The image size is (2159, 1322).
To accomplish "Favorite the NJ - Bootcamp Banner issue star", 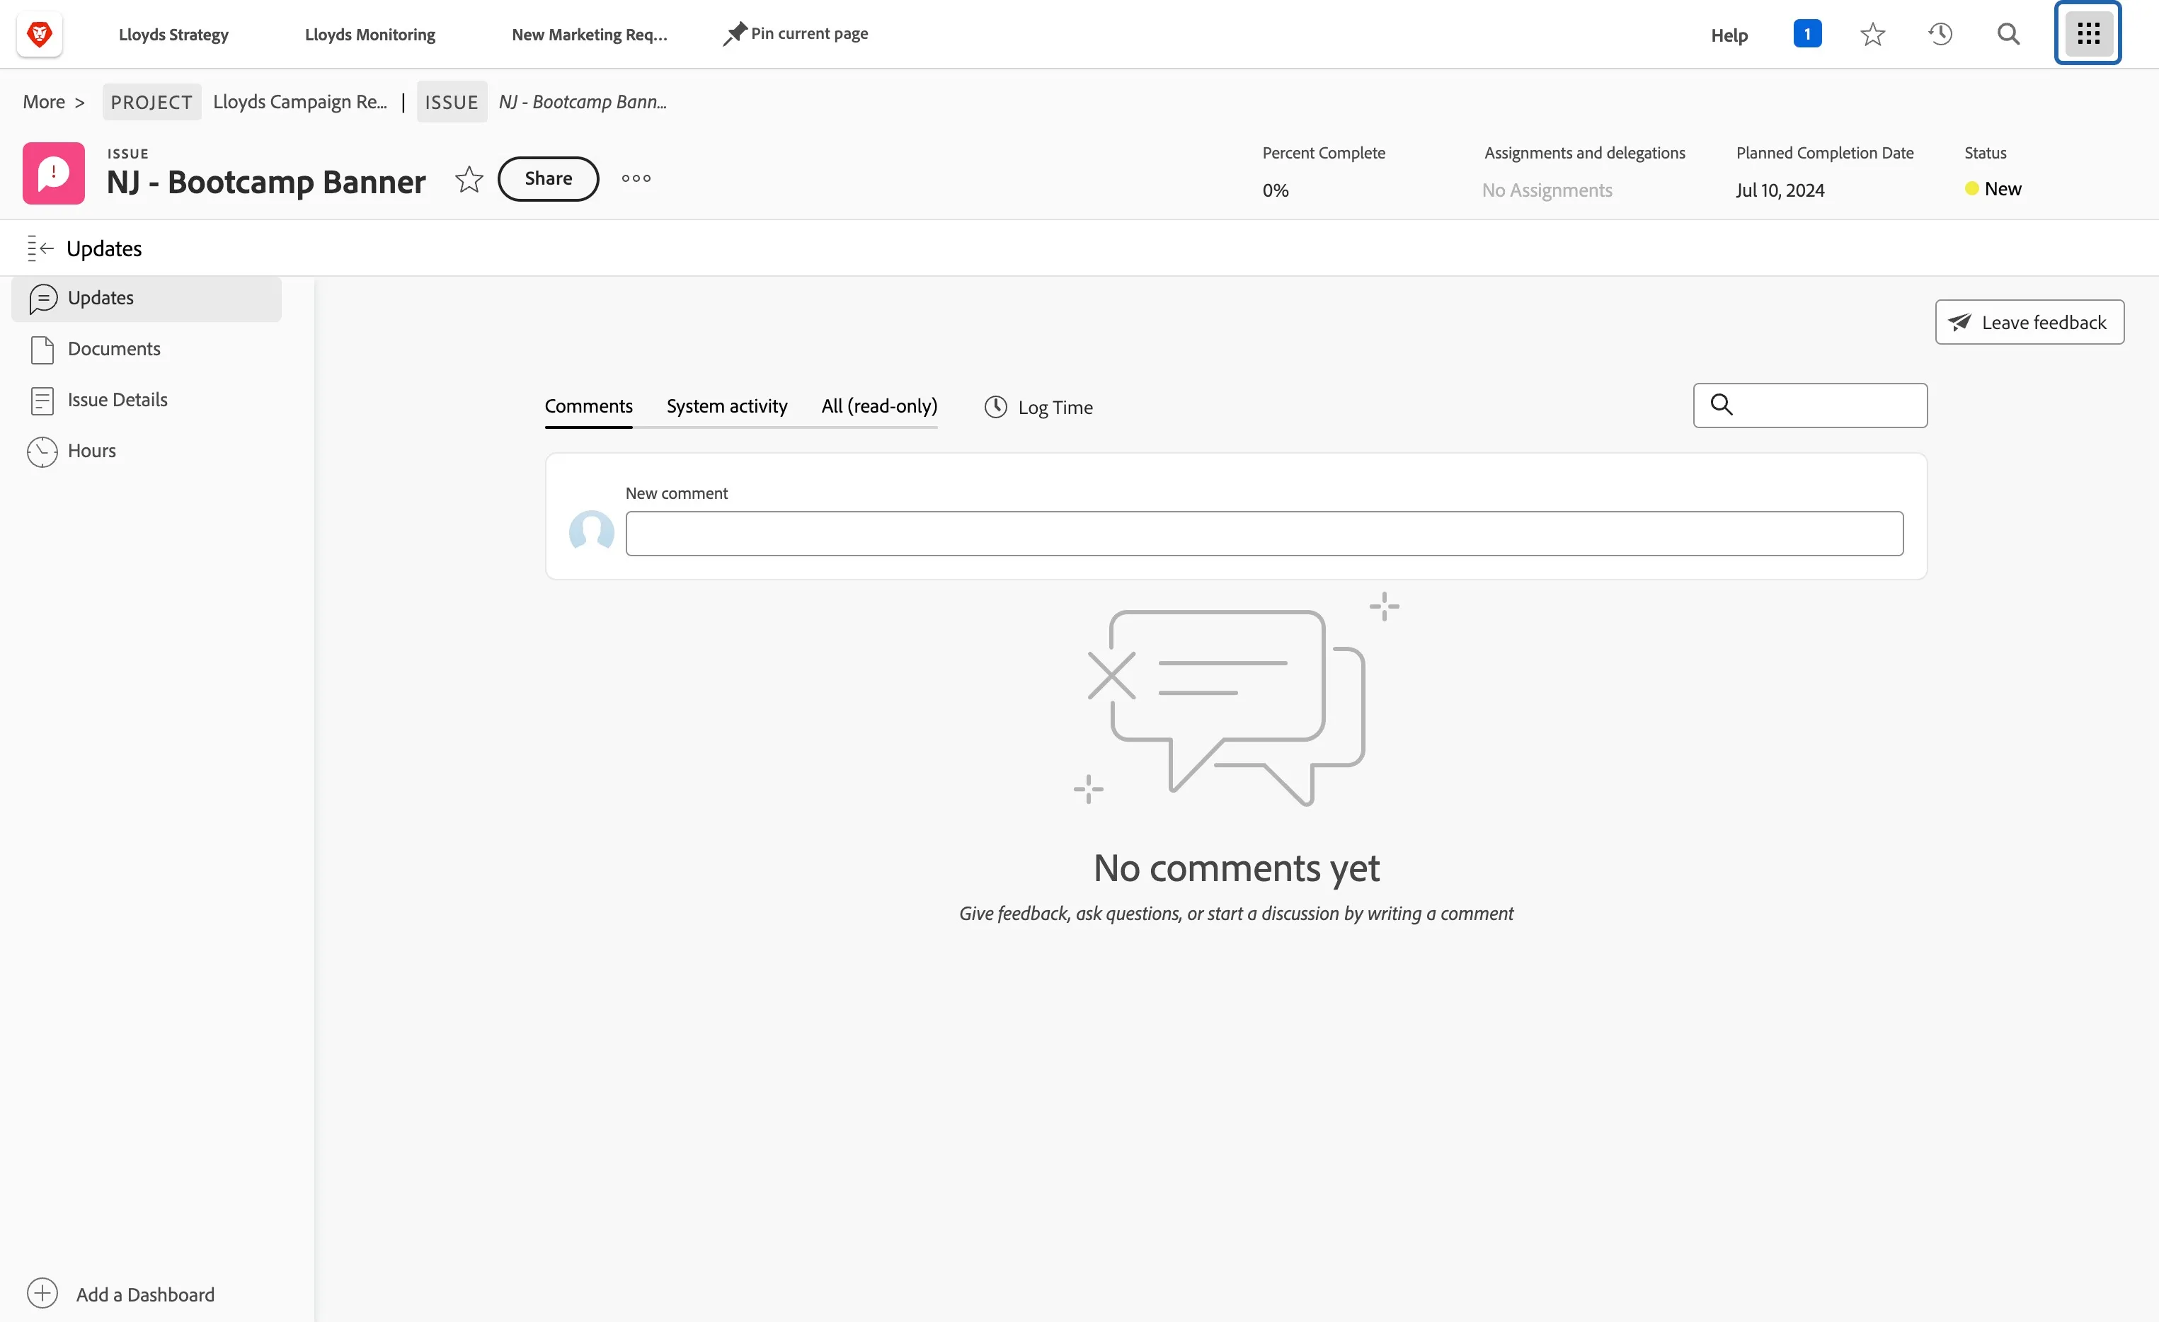I will [469, 179].
